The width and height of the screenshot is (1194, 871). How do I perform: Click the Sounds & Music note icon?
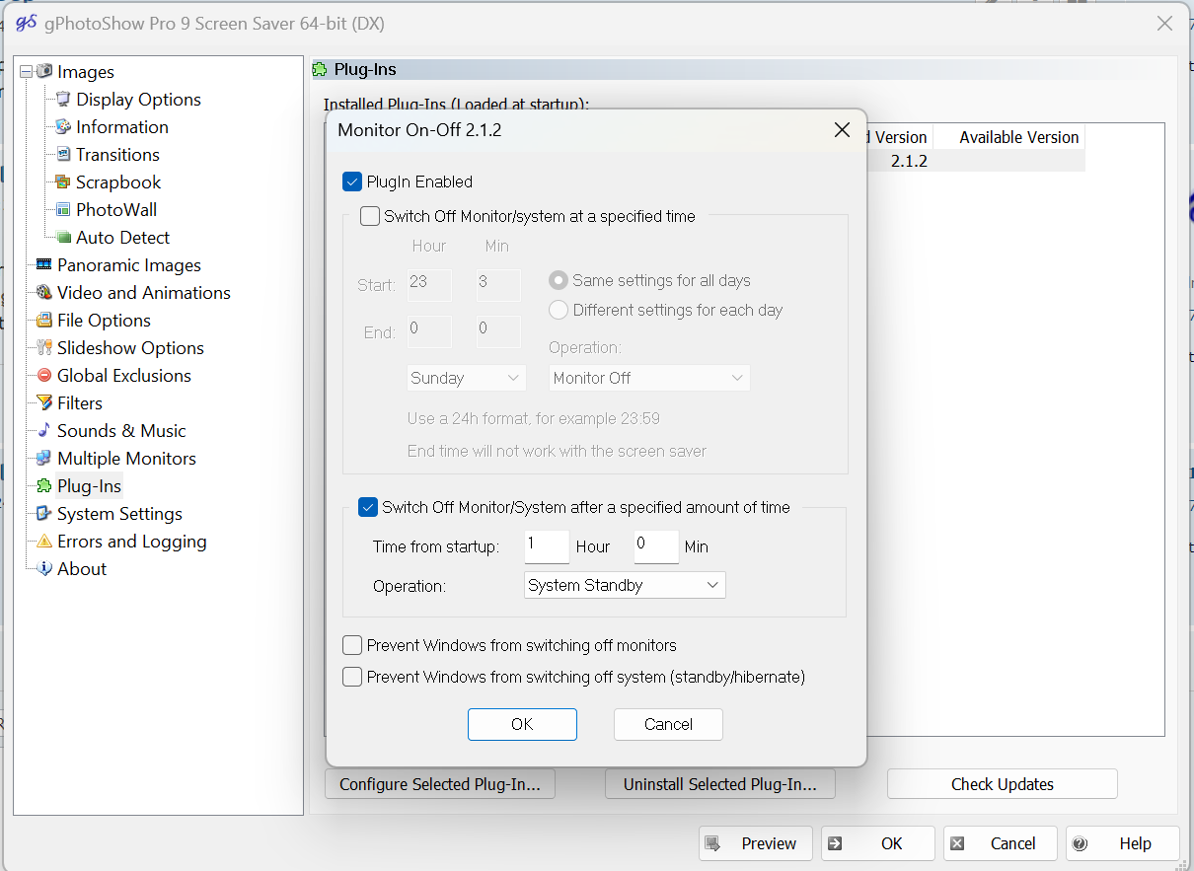point(43,430)
